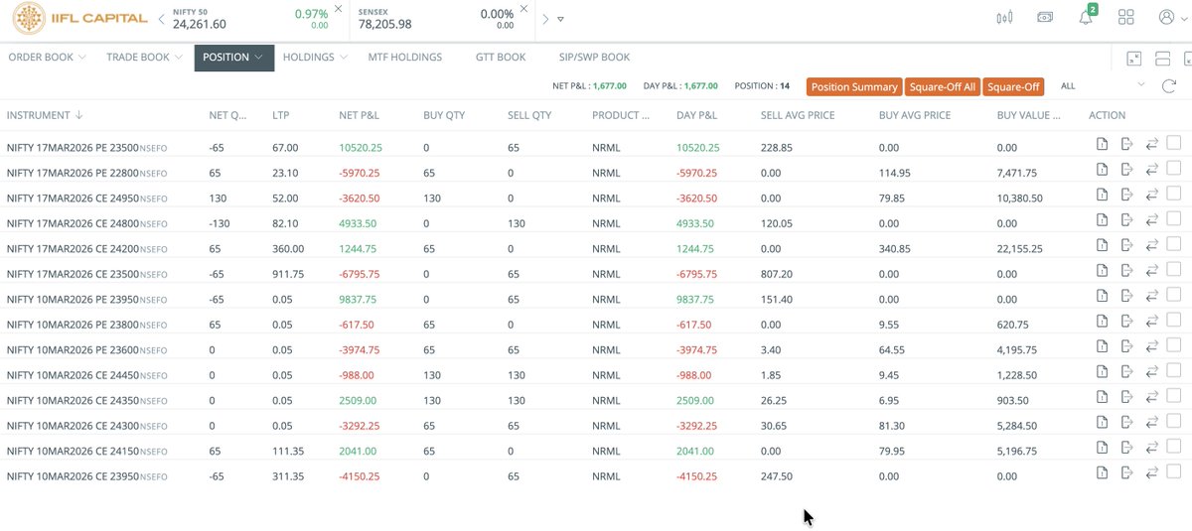This screenshot has height=531, width=1192.
Task: Tick checkbox for NIFTY 17MAR2026 PE 23500
Action: pos(1174,142)
